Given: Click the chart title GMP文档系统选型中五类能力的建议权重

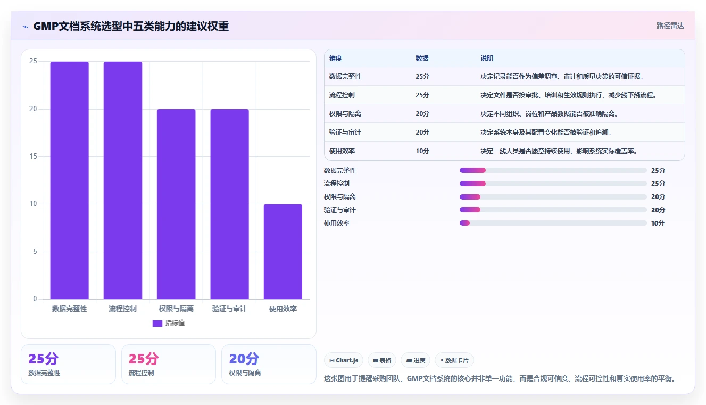Looking at the screenshot, I should pyautogui.click(x=131, y=26).
